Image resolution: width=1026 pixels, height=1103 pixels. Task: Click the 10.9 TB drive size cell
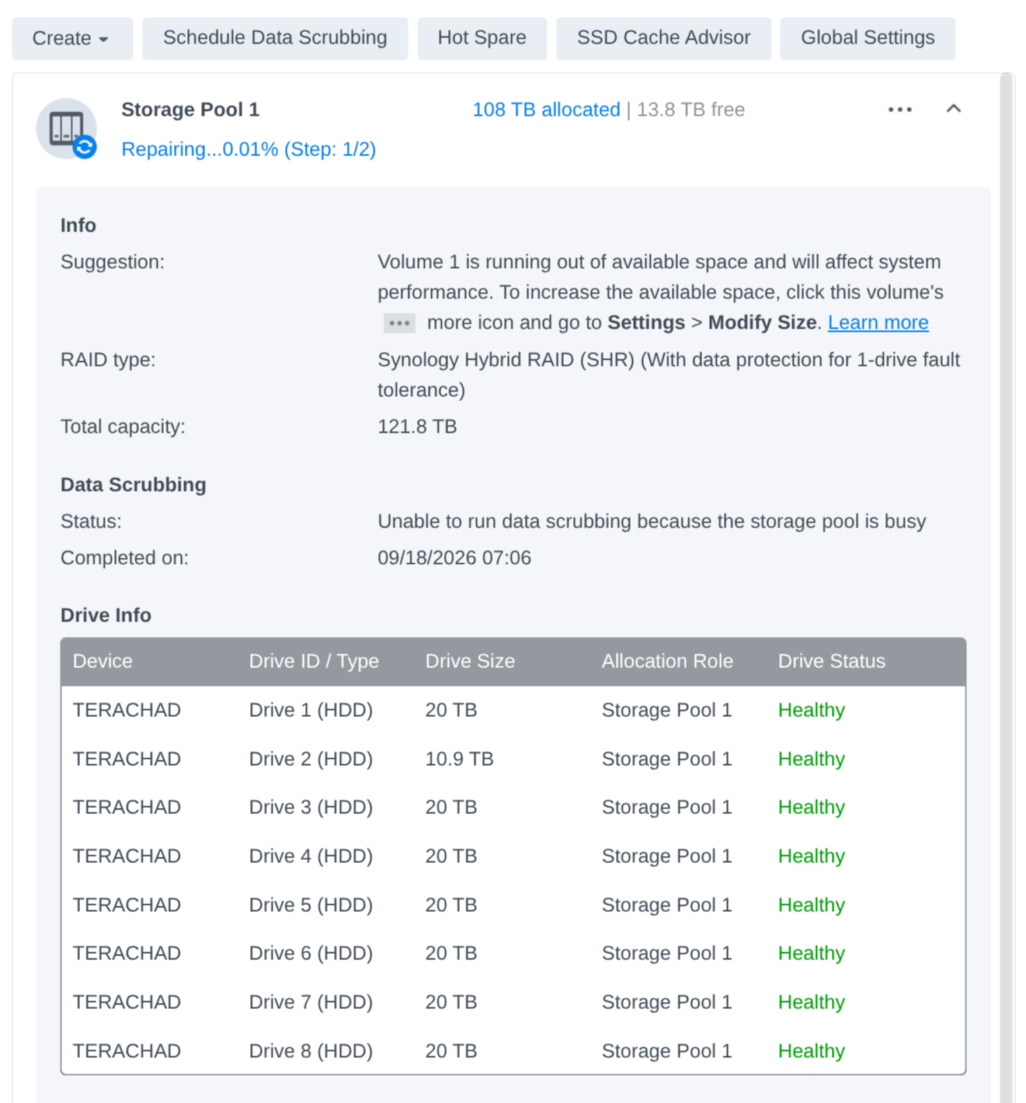tap(459, 759)
